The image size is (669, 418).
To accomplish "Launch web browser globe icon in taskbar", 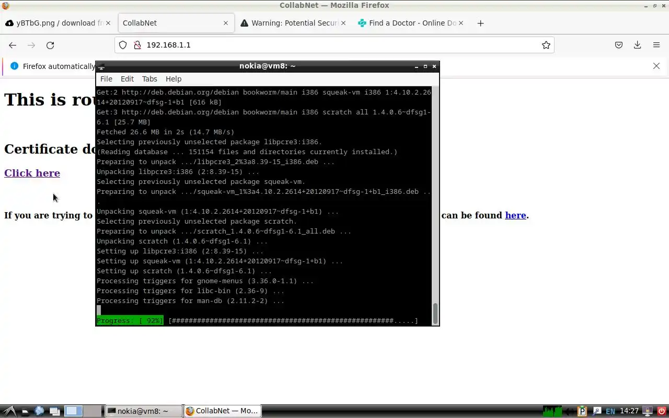I will tap(39, 411).
